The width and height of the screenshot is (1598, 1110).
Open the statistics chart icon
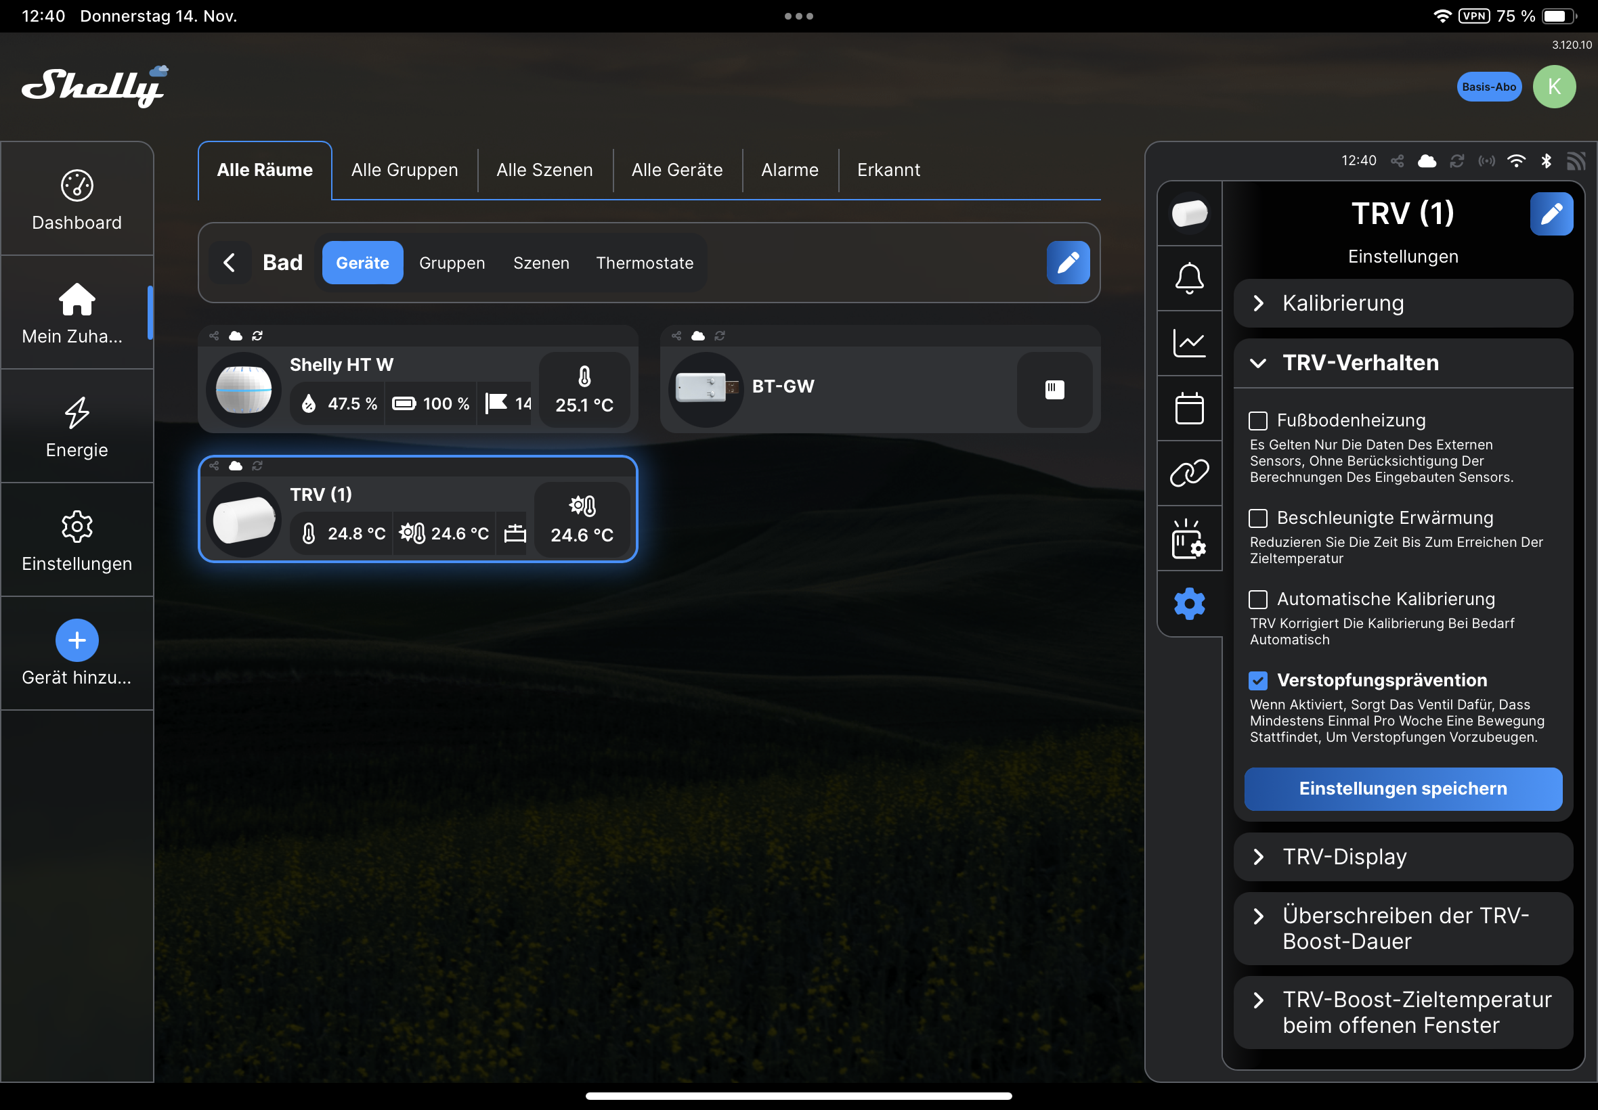pyautogui.click(x=1189, y=343)
